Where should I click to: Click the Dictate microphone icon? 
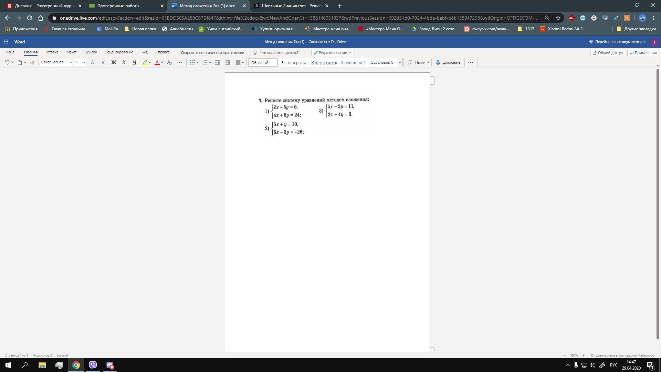tap(438, 62)
